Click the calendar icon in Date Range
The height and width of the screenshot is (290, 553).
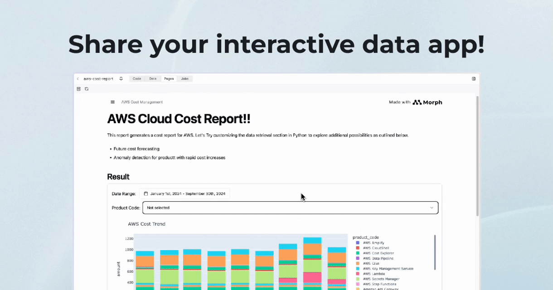146,193
